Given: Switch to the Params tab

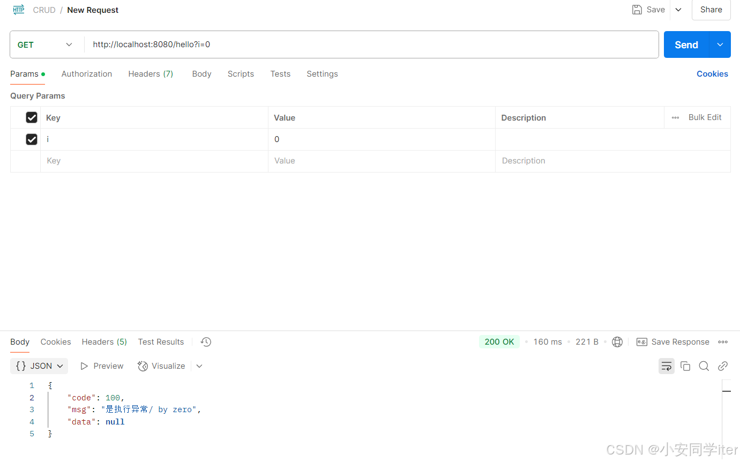Looking at the screenshot, I should (27, 74).
